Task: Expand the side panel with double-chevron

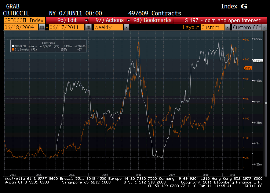Action: 266,103
